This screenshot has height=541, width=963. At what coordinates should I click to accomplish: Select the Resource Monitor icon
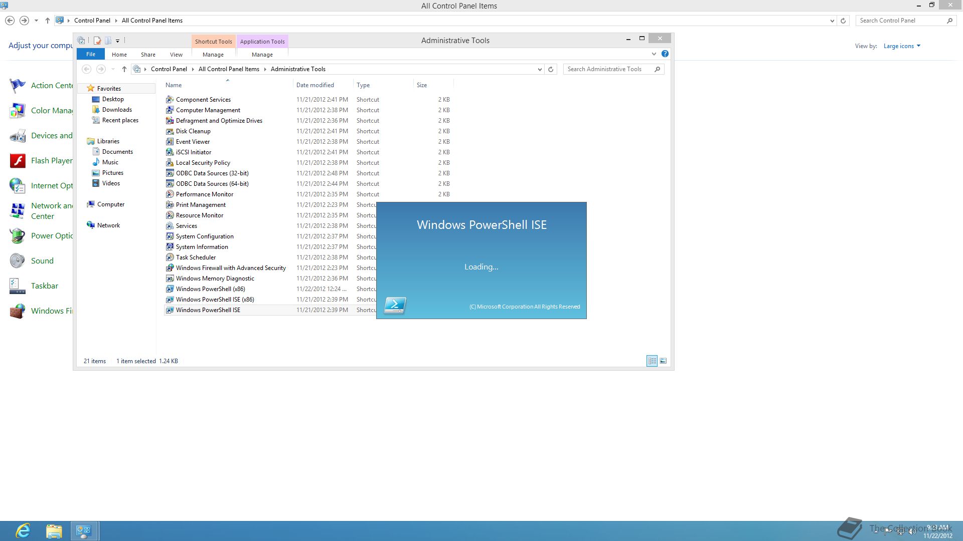pyautogui.click(x=170, y=215)
